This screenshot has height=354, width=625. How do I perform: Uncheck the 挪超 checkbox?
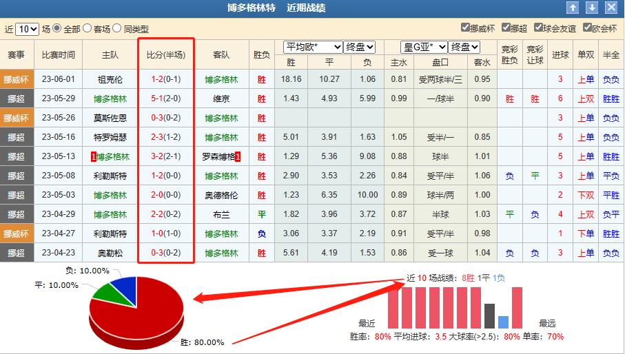point(506,27)
